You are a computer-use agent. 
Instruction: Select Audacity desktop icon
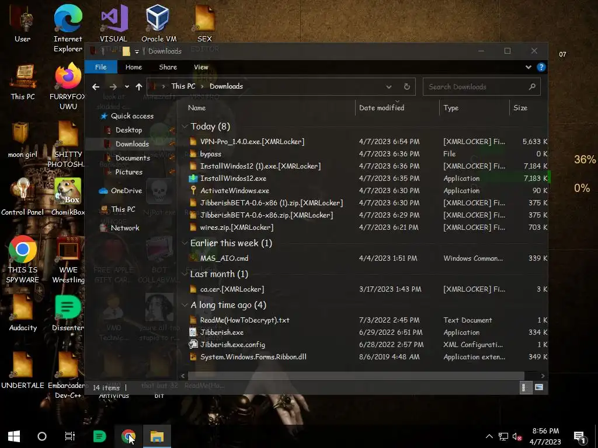click(23, 313)
